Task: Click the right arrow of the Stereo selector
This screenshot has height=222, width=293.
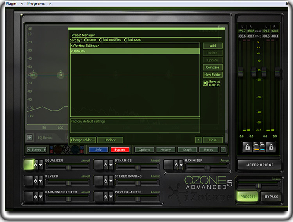Action: (x=45, y=150)
